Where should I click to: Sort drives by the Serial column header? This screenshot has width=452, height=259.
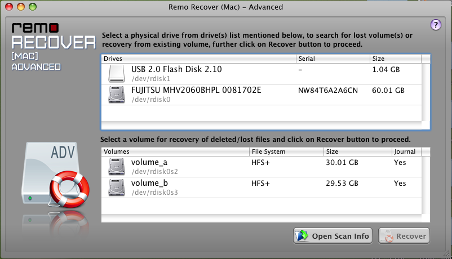[333, 59]
